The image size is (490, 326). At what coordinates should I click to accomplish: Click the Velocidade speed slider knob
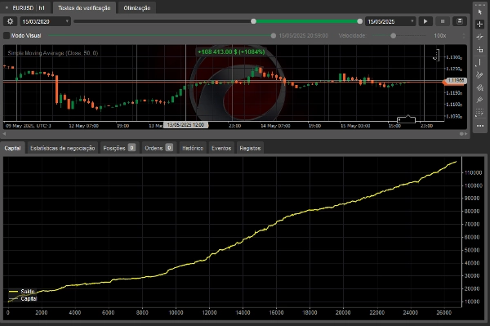[x=394, y=36]
